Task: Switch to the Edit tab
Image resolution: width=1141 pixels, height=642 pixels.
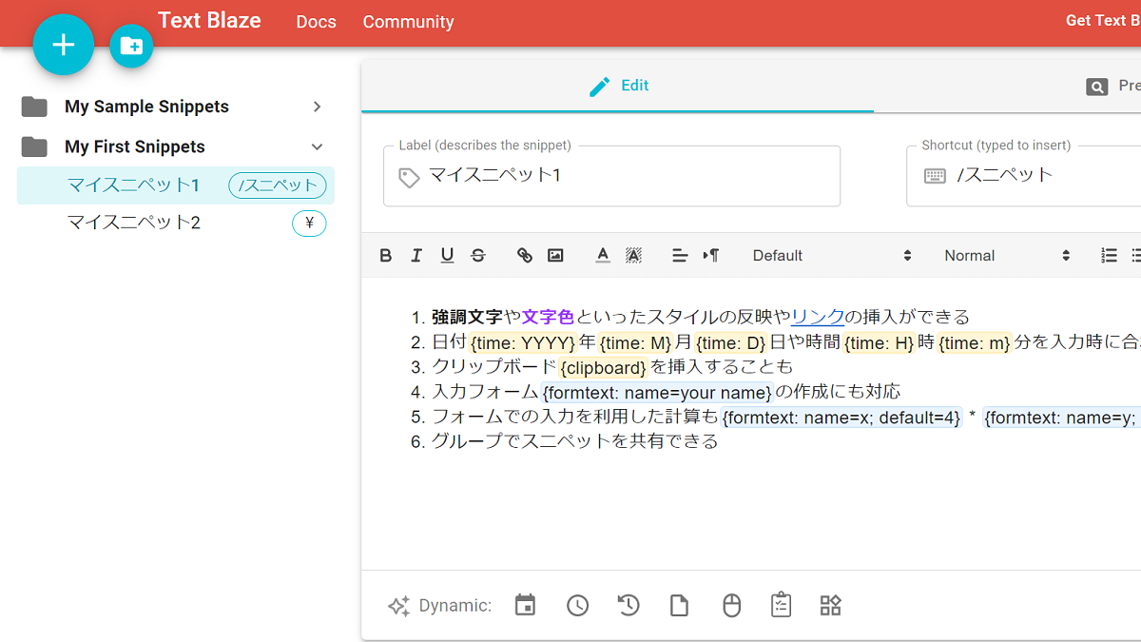Action: point(618,86)
